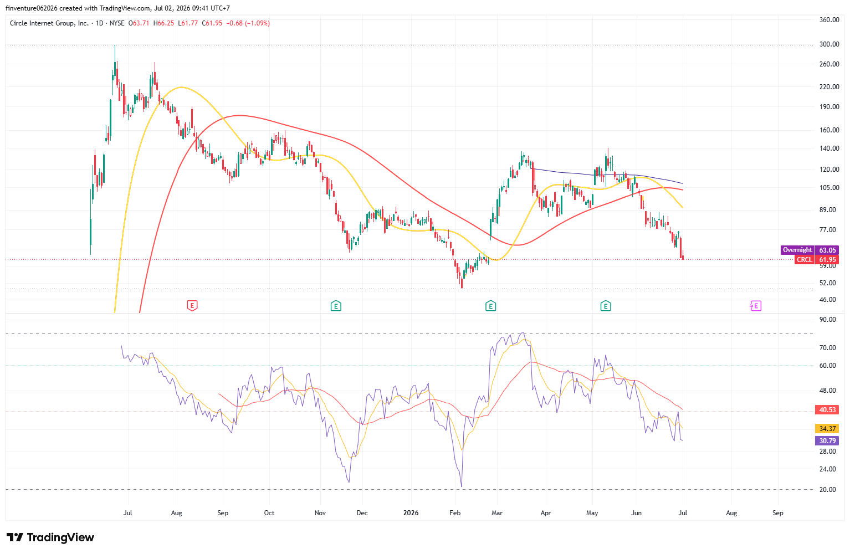Click the 190.00 price axis label

(x=829, y=107)
